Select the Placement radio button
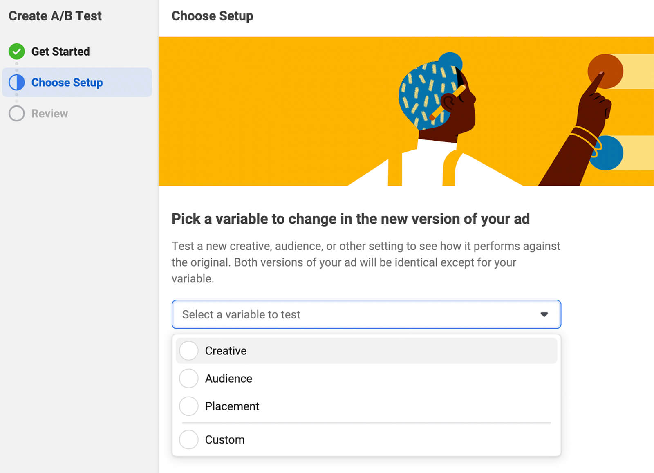The image size is (654, 473). click(x=188, y=406)
